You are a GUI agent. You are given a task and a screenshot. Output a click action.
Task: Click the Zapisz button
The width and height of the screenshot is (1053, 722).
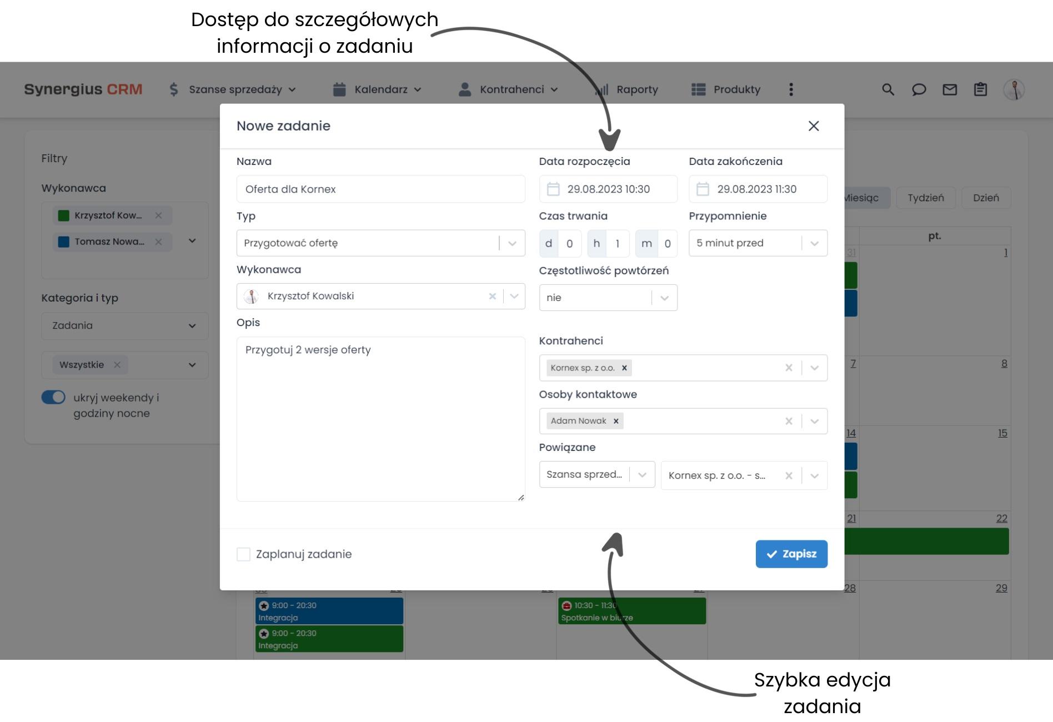[x=791, y=554]
